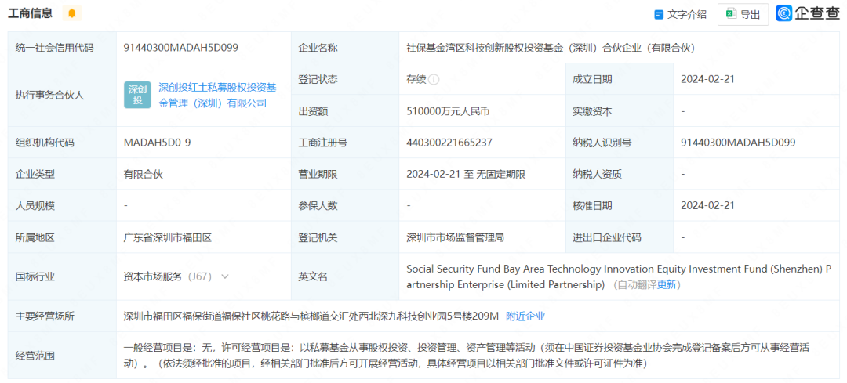Click the company name 社保基金湾区科技创新股权投资基金
847x383 pixels.
click(551, 48)
